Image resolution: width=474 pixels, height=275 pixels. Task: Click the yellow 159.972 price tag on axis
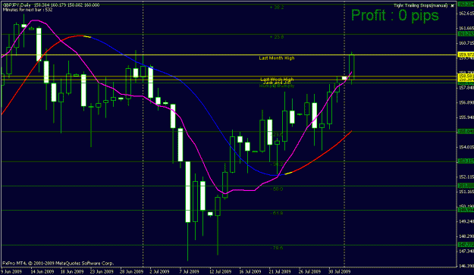[x=466, y=55]
